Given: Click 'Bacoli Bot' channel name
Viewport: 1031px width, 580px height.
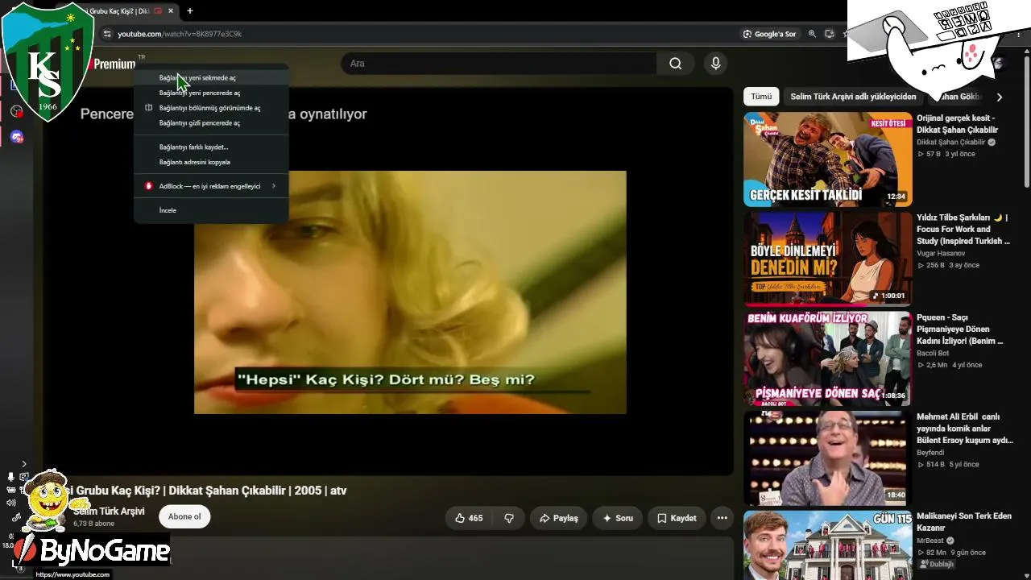Looking at the screenshot, I should tap(933, 353).
